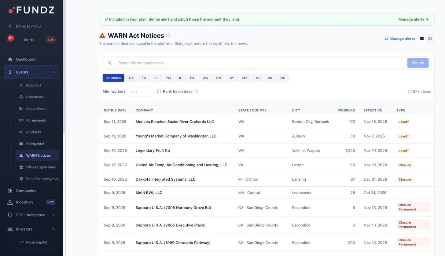
Task: Filter notices by VA
Action: click(x=270, y=78)
